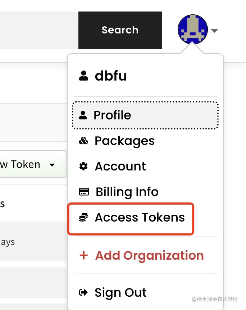Open Billing Info page
The width and height of the screenshot is (246, 310).
(145, 192)
